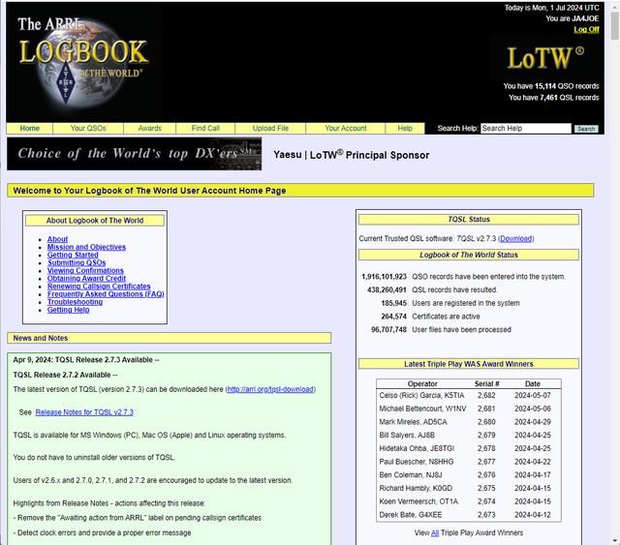Click '185,945' registered users value
The height and width of the screenshot is (545, 620).
(x=394, y=303)
